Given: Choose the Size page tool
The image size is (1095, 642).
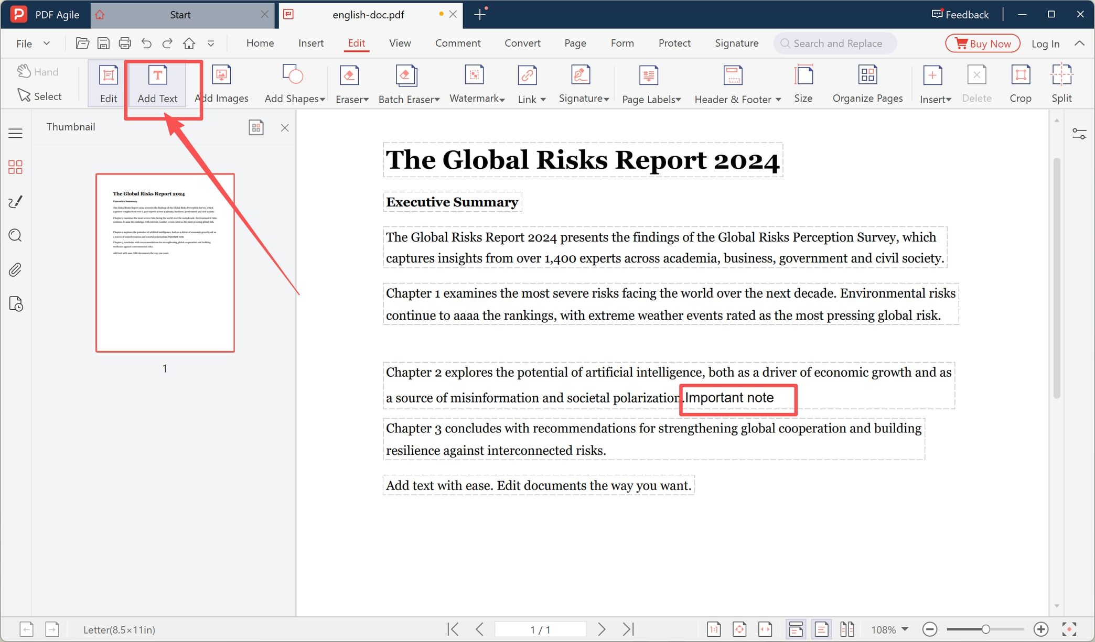Looking at the screenshot, I should (x=803, y=84).
